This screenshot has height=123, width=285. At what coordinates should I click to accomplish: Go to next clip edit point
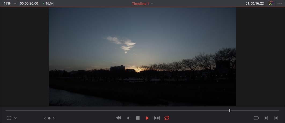click(266, 118)
